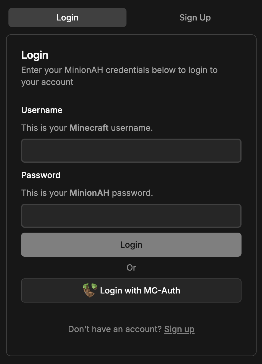Click the "Or" divider text
Screen dimensions: 262x364
(x=131, y=268)
